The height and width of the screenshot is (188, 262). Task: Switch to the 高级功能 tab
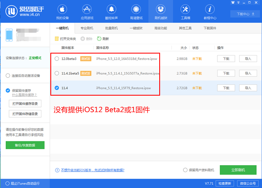coord(161,28)
